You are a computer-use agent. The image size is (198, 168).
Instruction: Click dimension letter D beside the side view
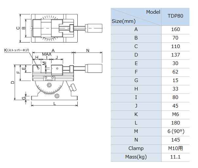point(13,82)
